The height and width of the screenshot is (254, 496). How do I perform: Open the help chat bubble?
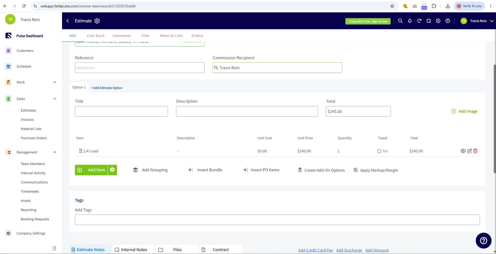pyautogui.click(x=484, y=240)
